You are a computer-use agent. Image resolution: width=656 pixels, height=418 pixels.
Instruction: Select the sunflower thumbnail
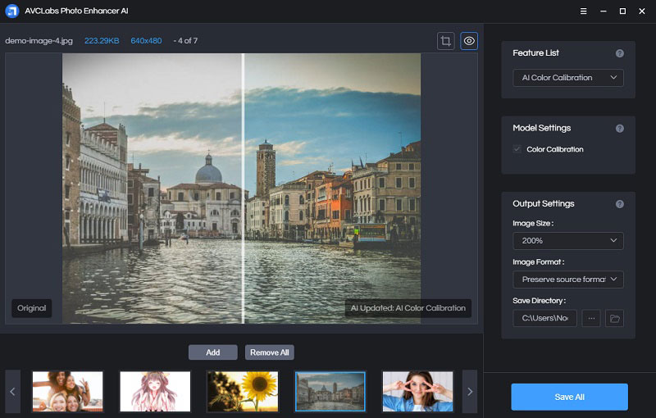(x=242, y=392)
